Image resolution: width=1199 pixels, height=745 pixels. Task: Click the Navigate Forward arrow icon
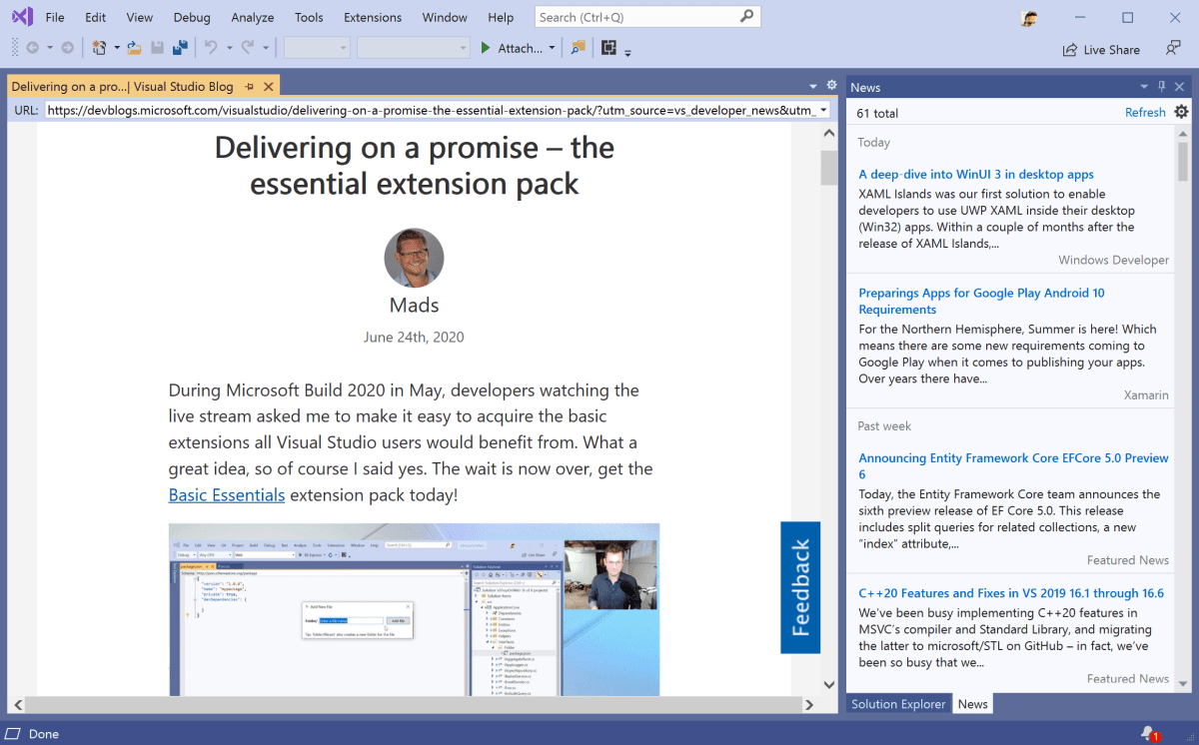pos(67,48)
